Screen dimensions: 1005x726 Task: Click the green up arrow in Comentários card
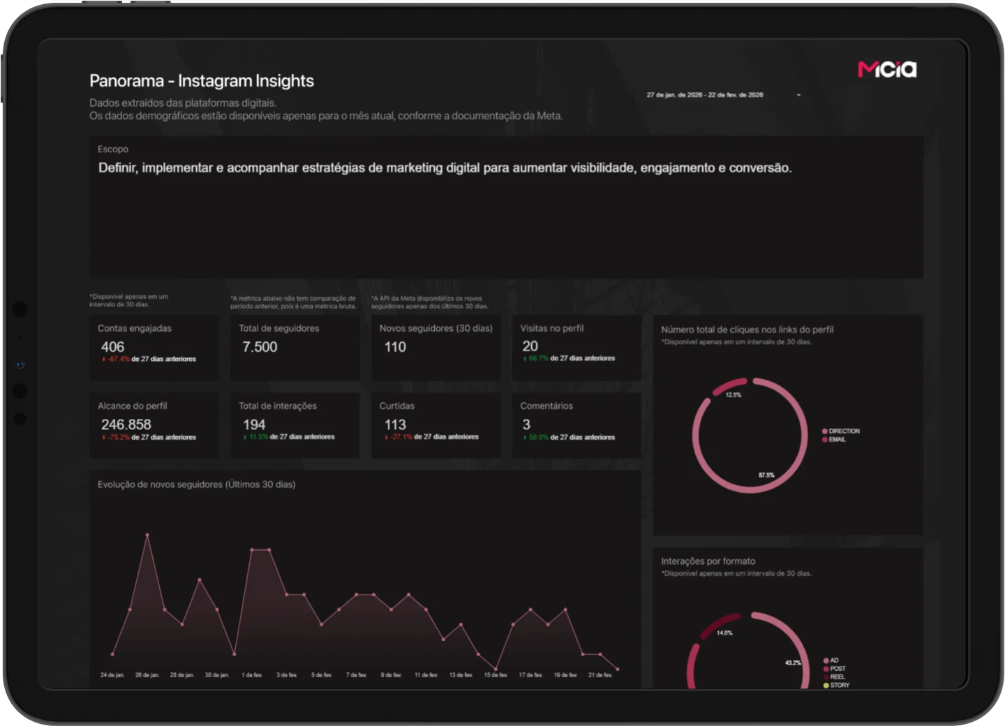(x=525, y=438)
